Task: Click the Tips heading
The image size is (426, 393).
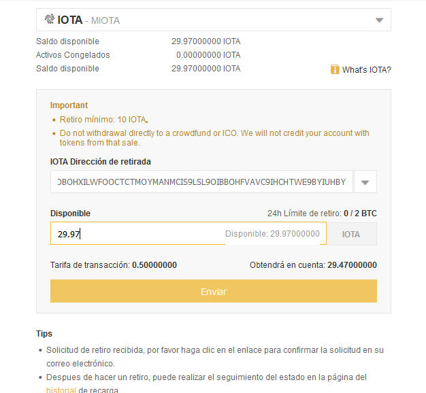Action: (x=44, y=334)
